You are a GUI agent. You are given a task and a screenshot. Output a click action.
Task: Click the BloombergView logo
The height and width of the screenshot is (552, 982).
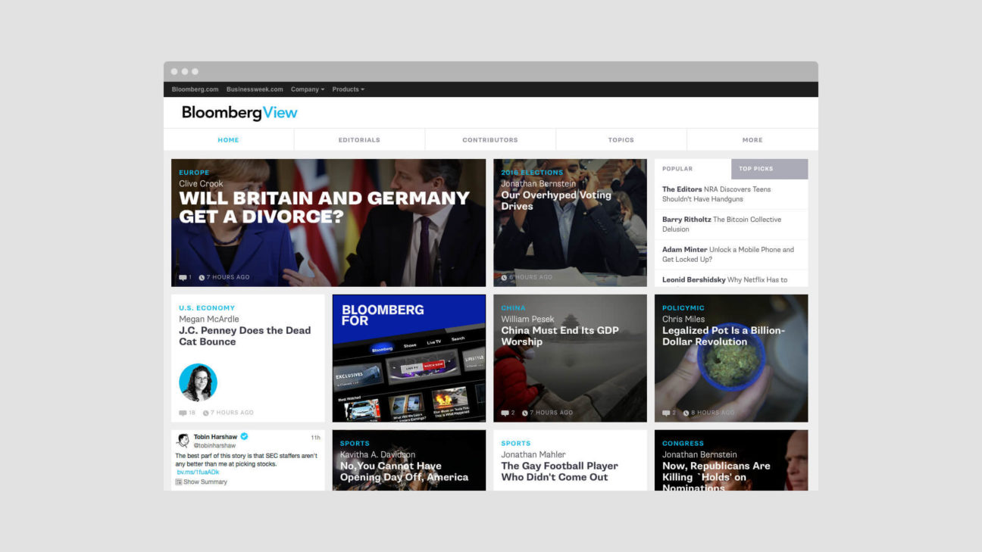[238, 111]
